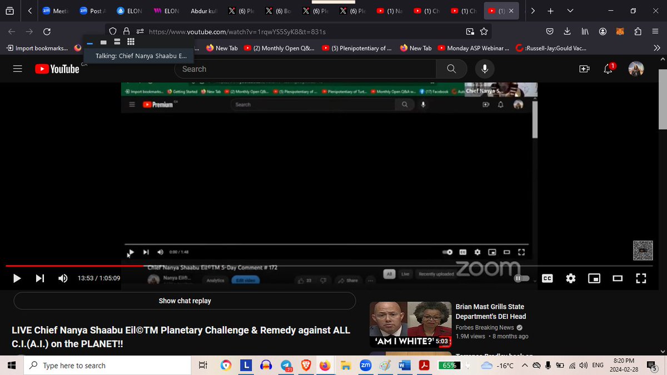
Task: Open Microsoft Word from the taskbar
Action: (x=405, y=366)
